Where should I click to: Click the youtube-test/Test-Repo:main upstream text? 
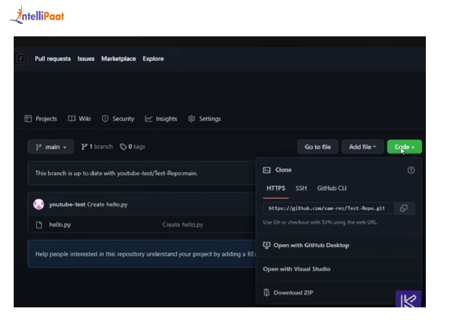click(157, 173)
